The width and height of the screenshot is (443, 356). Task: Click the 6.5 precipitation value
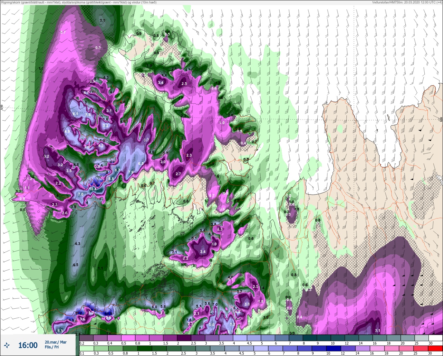141,163
